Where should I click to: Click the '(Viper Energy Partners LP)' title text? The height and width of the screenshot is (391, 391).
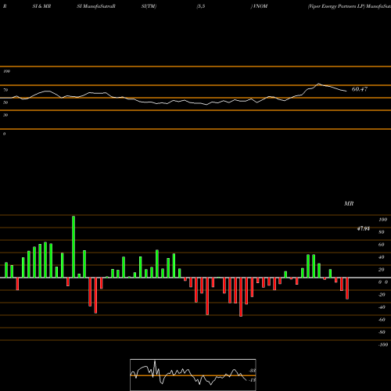tap(336, 6)
